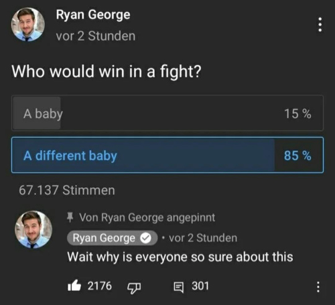This screenshot has height=305, width=335.
Task: Click the 301 replies count
Action: click(x=200, y=286)
